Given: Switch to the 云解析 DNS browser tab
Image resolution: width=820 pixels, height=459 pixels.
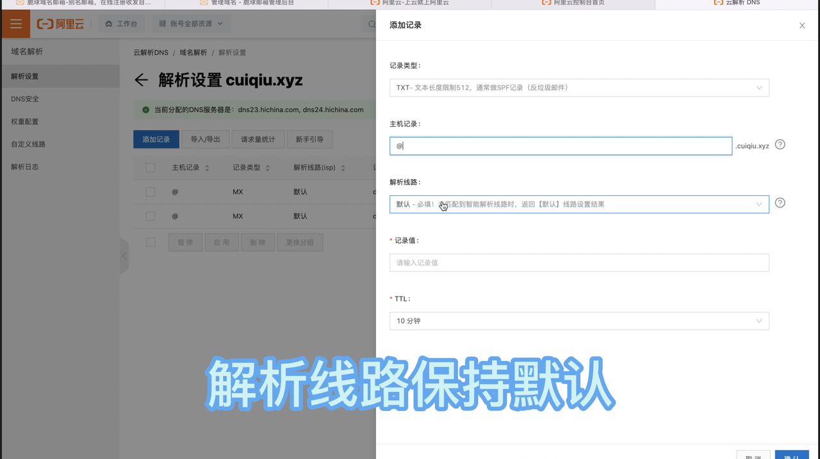Looking at the screenshot, I should pyautogui.click(x=737, y=3).
